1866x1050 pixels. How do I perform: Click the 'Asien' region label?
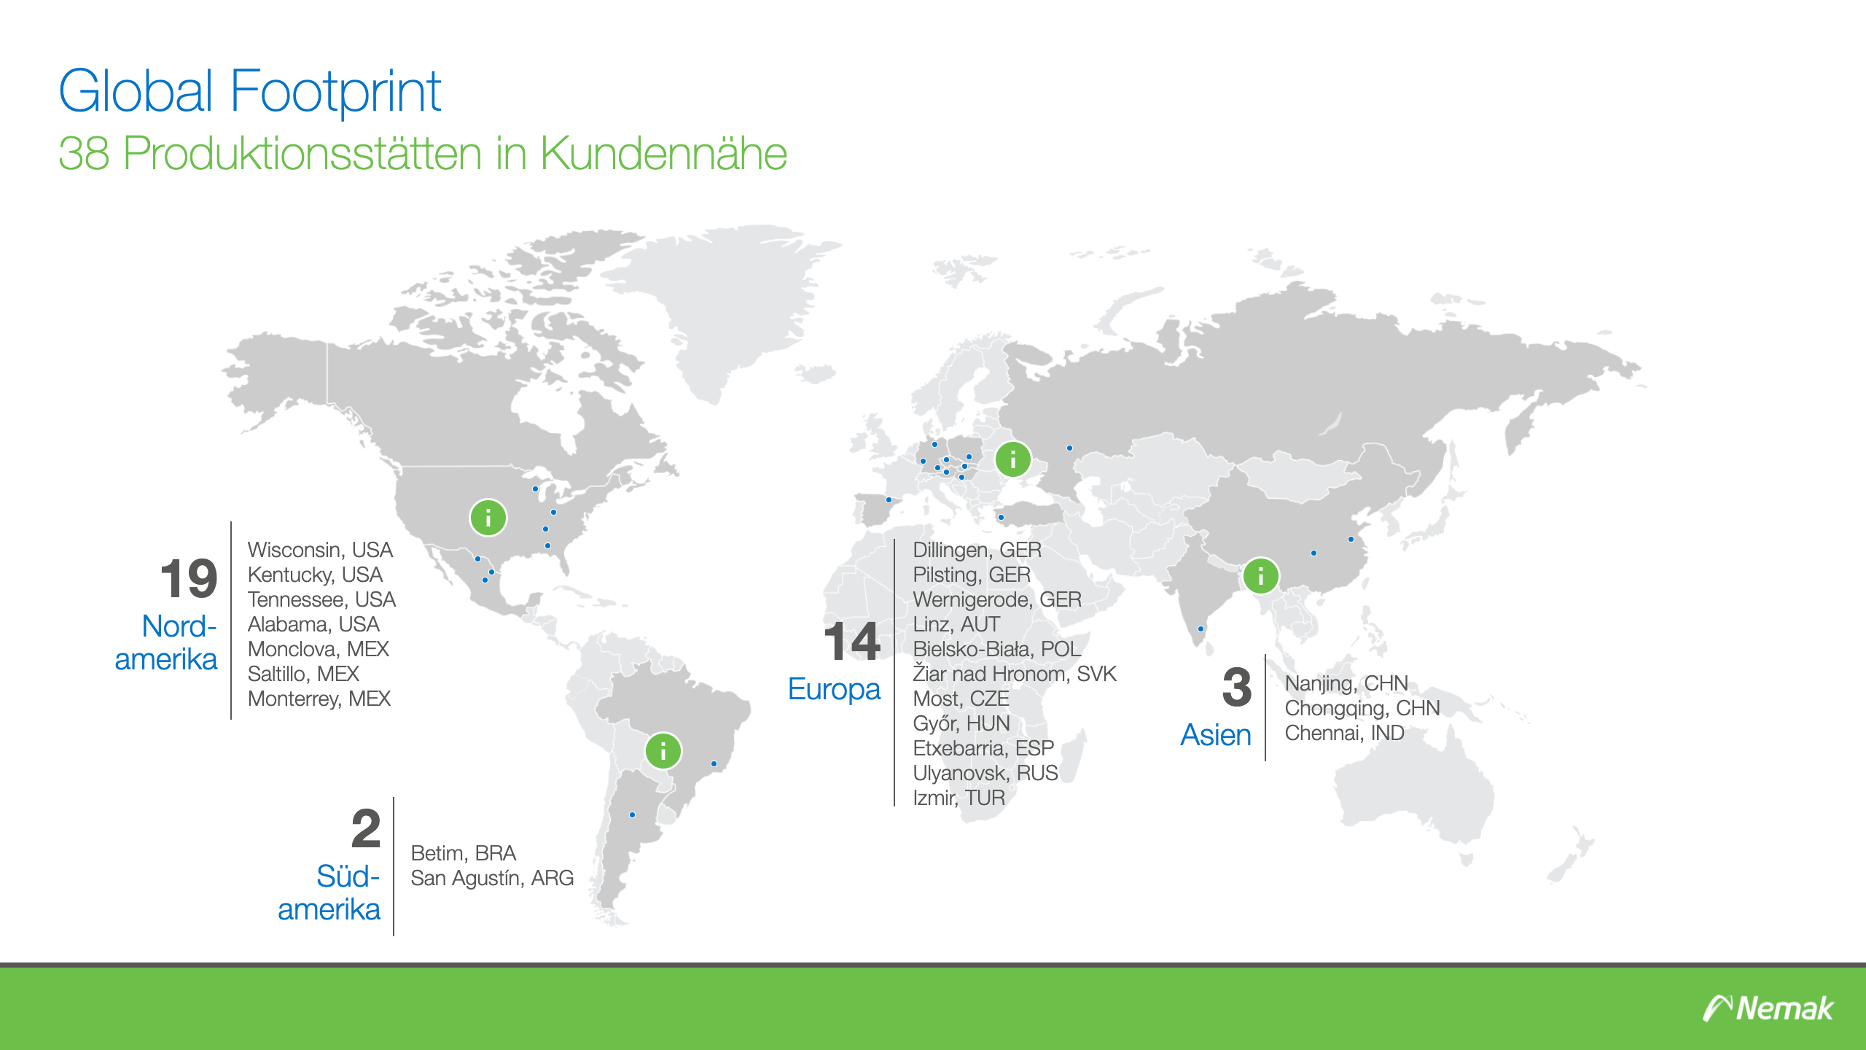[x=1216, y=734]
